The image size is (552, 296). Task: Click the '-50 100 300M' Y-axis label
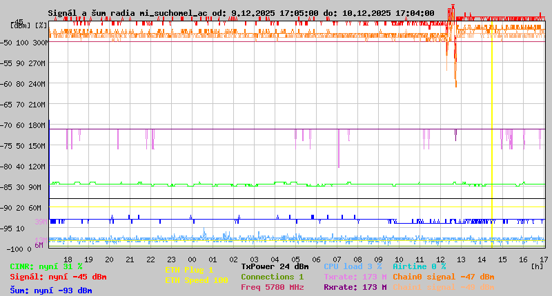(x=23, y=43)
